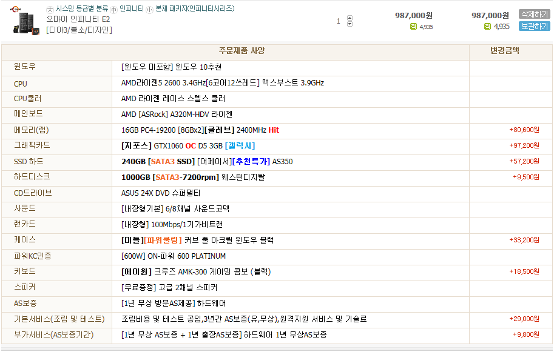This screenshot has height=352, width=554.
Task: Click the +97,200원 graphics price change
Action: point(524,145)
